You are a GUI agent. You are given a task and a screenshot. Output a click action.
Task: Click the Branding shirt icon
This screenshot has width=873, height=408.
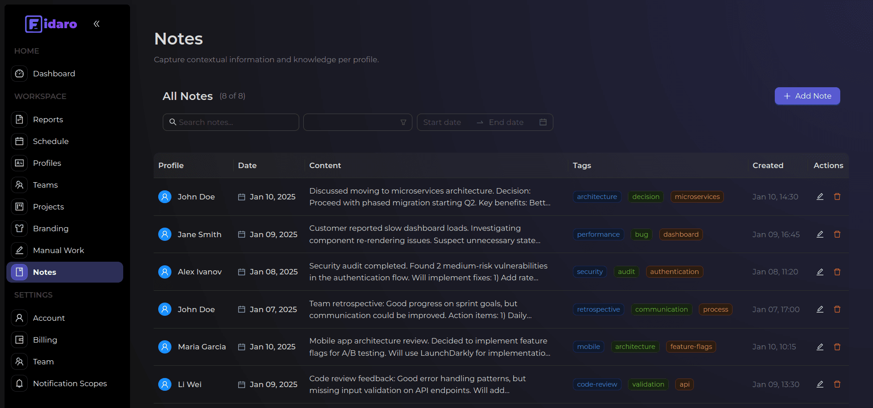20,229
